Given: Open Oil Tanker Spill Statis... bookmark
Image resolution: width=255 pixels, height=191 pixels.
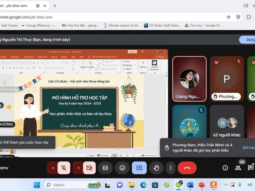Looking at the screenshot, I should tap(162, 25).
